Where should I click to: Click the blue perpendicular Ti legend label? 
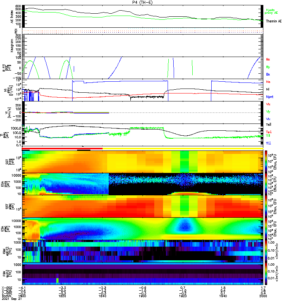[x=268, y=143]
